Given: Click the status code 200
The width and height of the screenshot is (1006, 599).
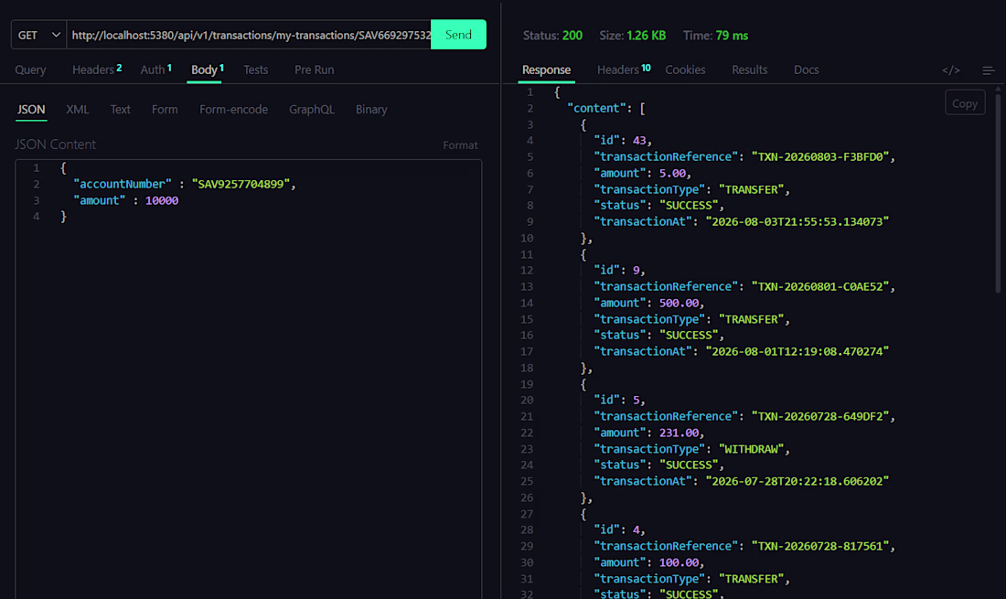Looking at the screenshot, I should [572, 36].
